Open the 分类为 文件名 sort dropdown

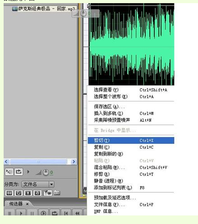(37, 184)
